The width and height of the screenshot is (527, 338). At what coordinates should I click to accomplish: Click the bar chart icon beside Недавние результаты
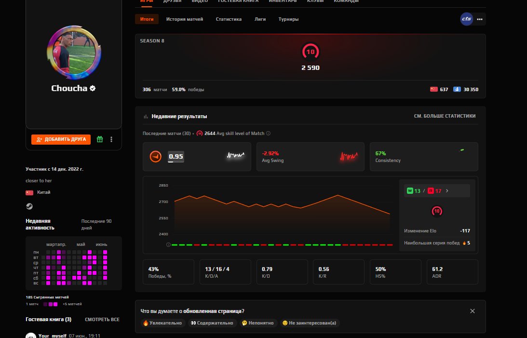pyautogui.click(x=146, y=117)
